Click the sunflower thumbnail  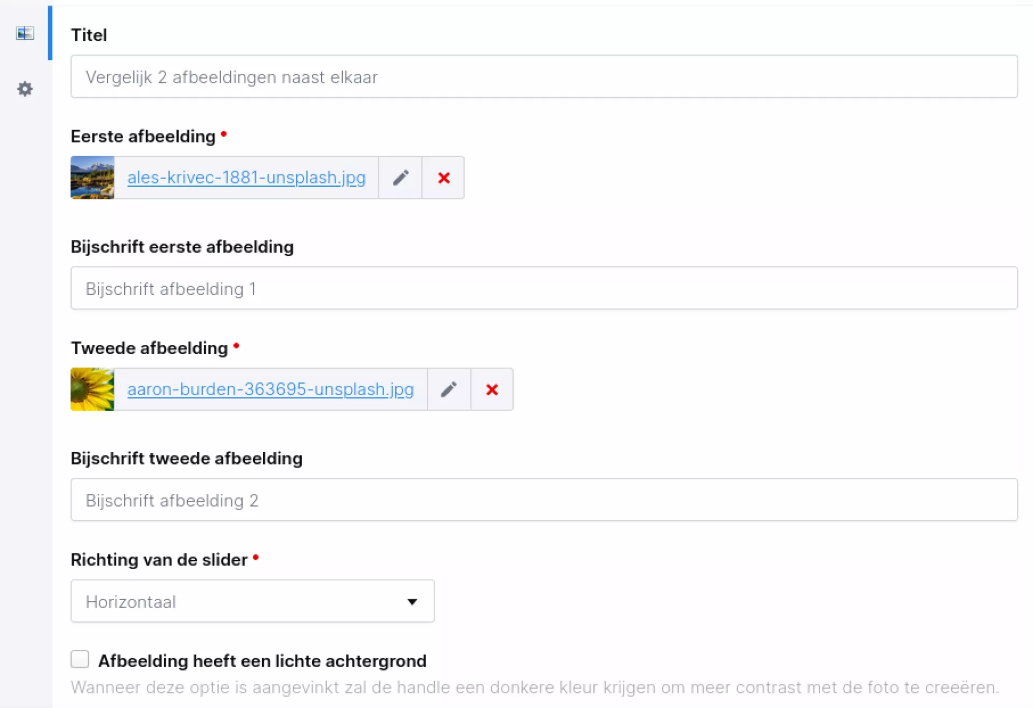[x=93, y=390]
